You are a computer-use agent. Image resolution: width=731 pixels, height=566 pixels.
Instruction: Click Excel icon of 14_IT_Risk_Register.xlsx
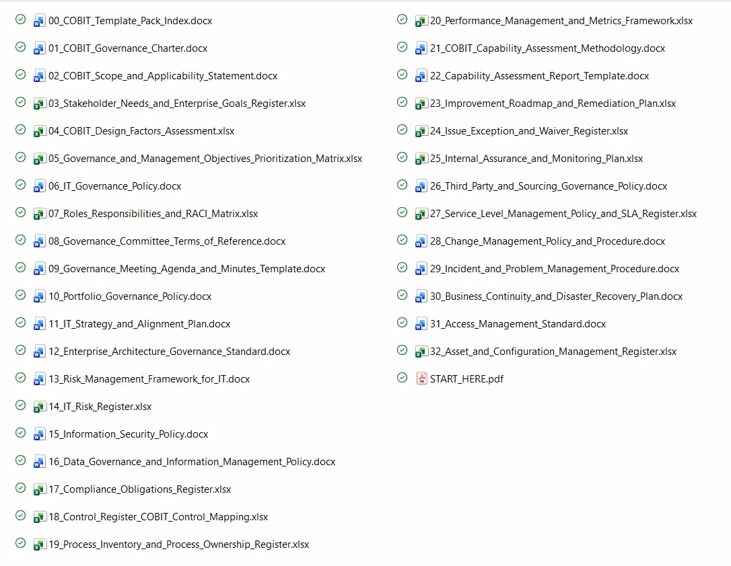click(39, 407)
